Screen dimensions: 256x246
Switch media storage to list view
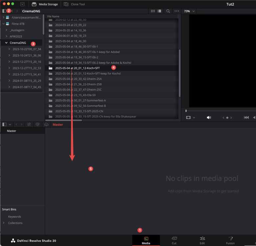tap(159, 11)
